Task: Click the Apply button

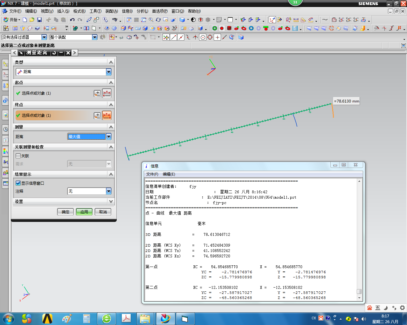Action: pos(84,212)
